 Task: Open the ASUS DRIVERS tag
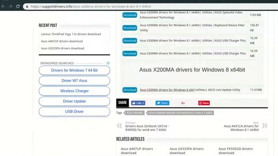pyautogui.click(x=134, y=113)
